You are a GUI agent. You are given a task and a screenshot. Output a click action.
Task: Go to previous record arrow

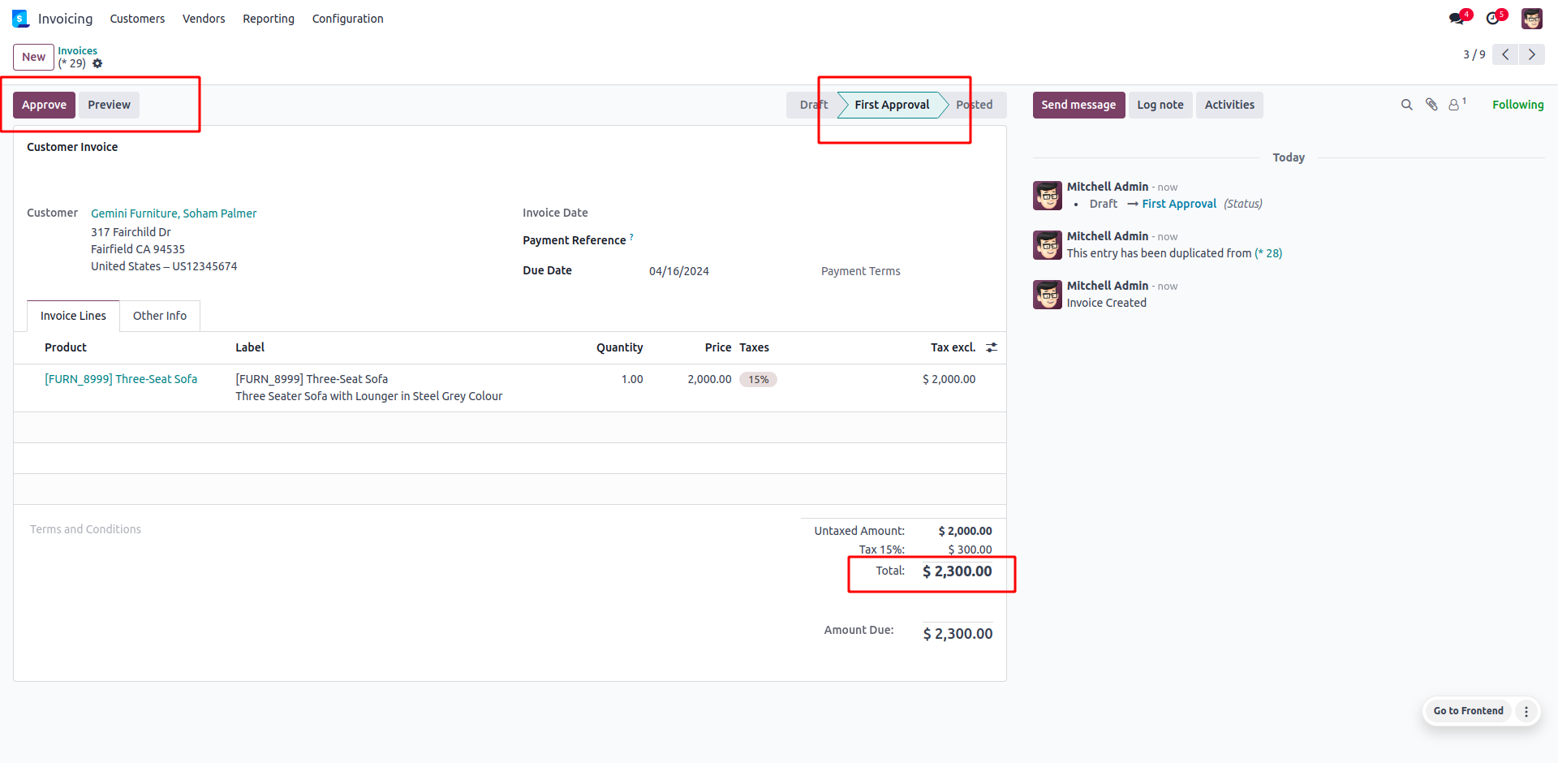(1505, 54)
